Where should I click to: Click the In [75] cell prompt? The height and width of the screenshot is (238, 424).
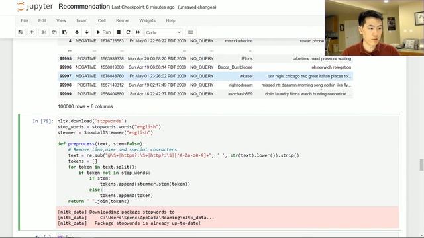[x=43, y=121]
